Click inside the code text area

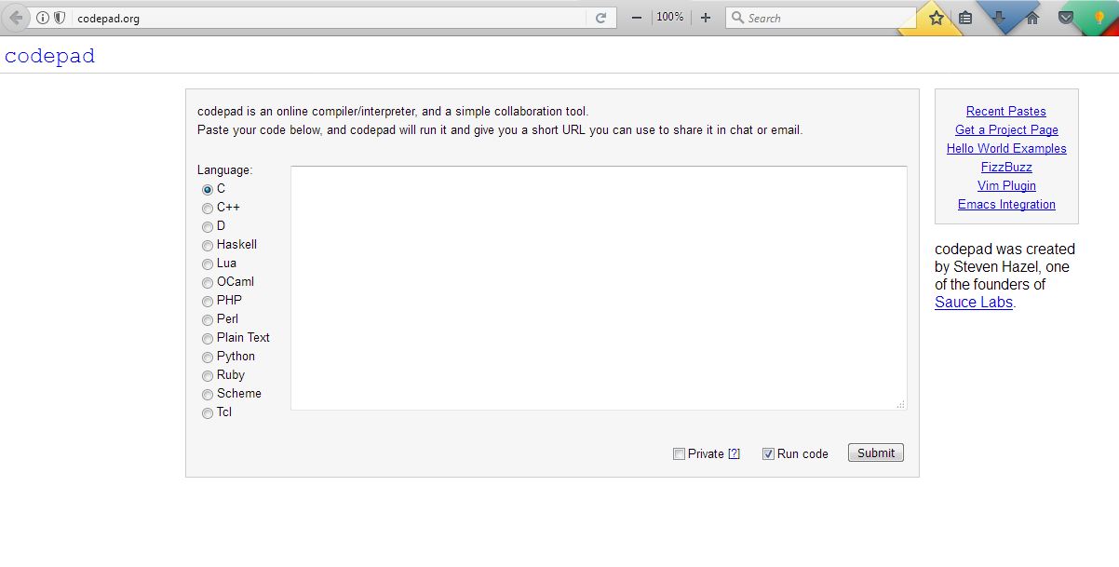(x=599, y=288)
